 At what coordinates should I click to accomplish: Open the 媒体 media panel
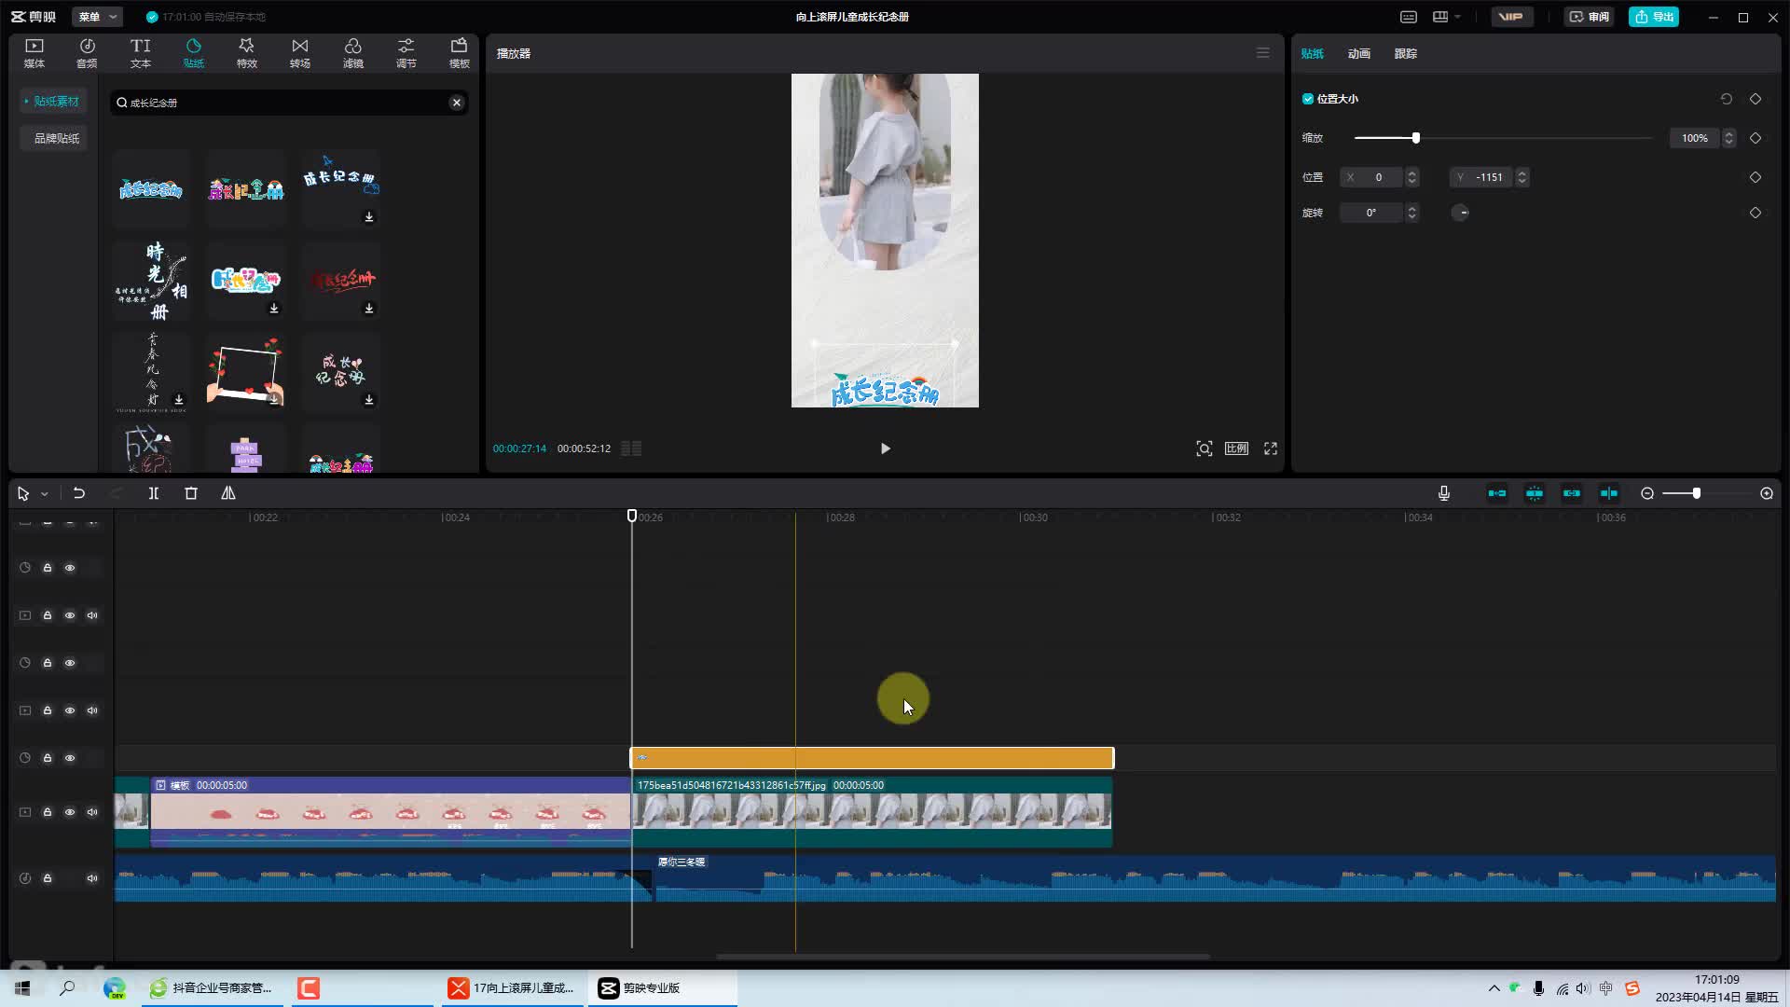34,53
